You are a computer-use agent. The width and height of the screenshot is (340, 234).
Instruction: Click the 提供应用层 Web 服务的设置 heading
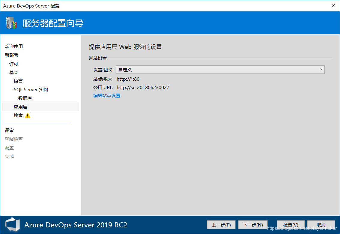pyautogui.click(x=125, y=47)
